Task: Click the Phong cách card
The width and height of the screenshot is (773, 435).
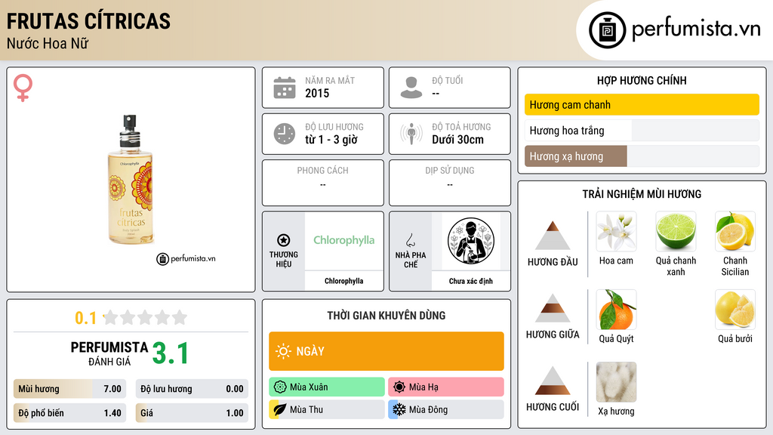Action: (x=323, y=183)
